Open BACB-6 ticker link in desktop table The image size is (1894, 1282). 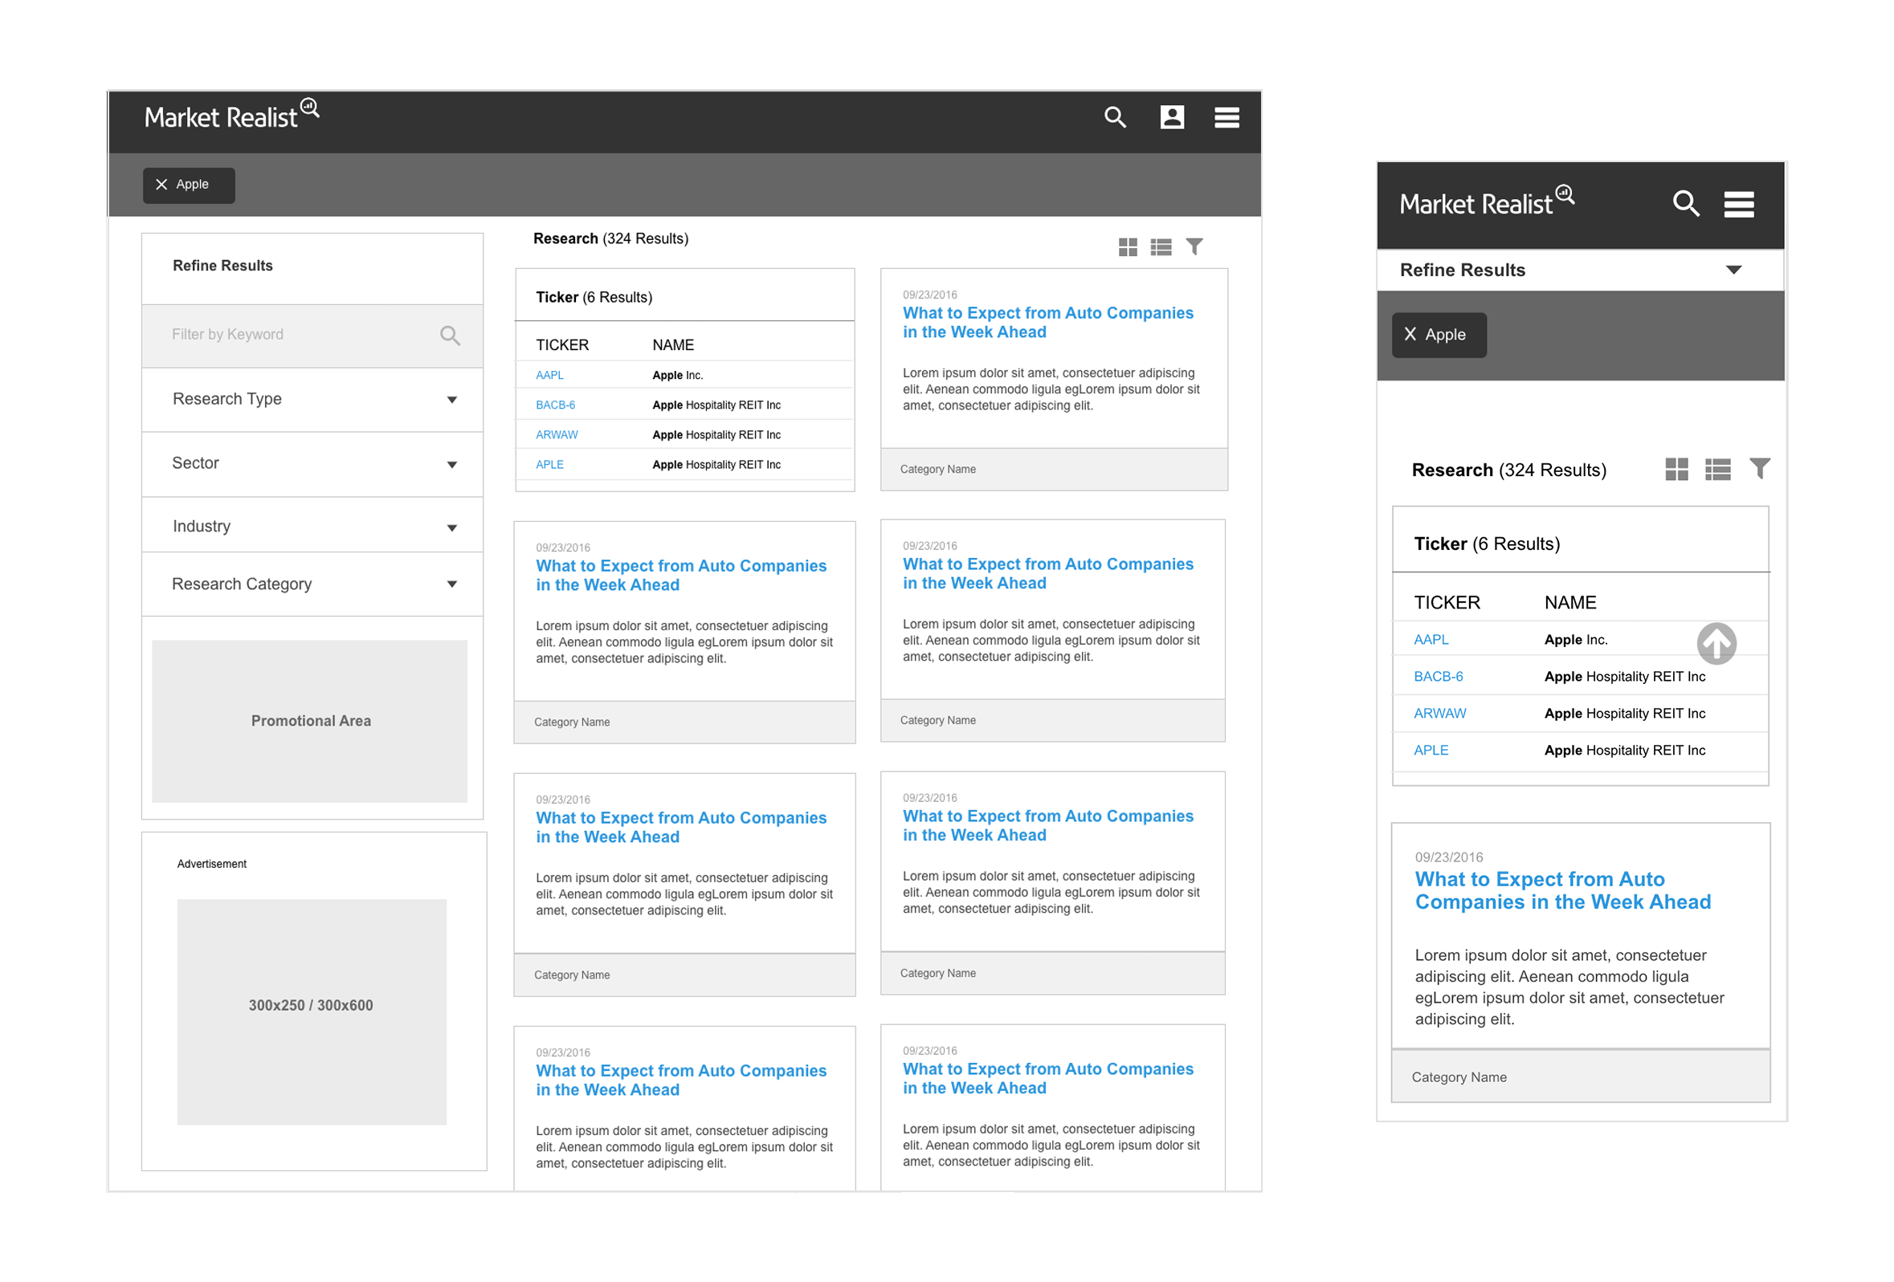(555, 405)
